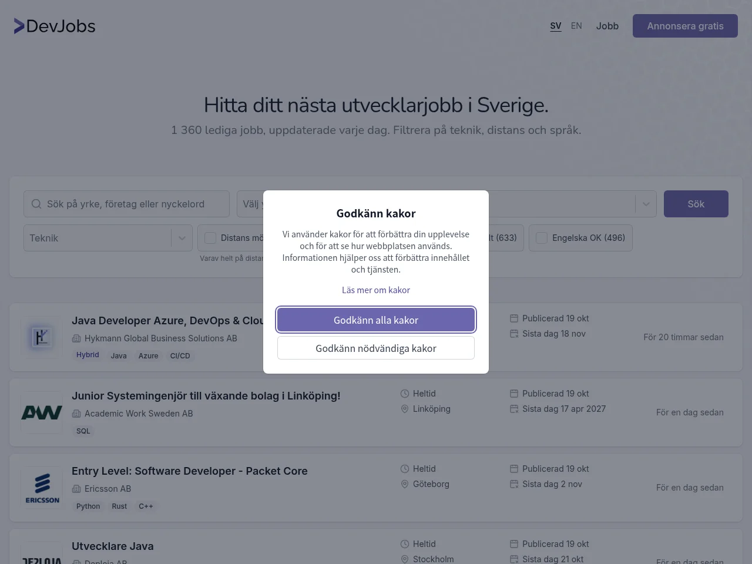Click location pin icon beside Göteborg
This screenshot has height=564, width=752.
(405, 484)
